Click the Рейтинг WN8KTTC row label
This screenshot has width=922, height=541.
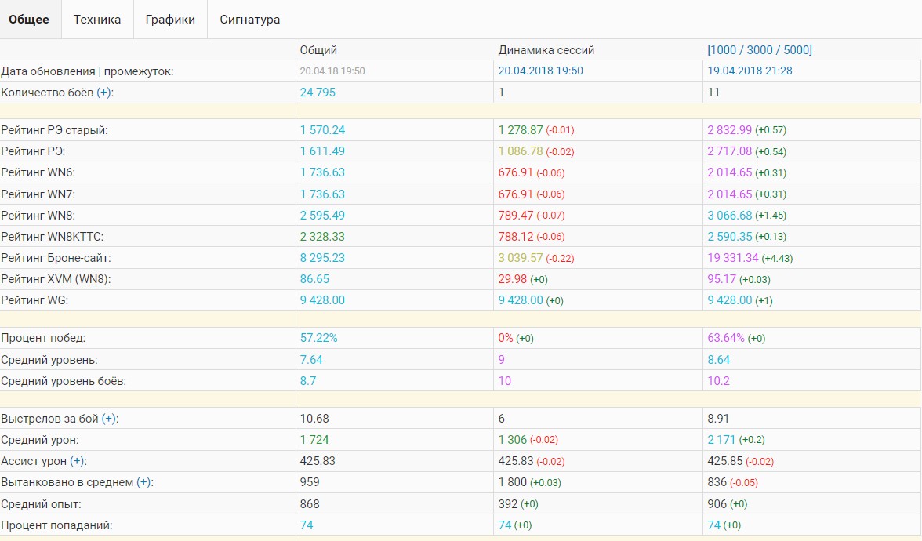pos(53,236)
